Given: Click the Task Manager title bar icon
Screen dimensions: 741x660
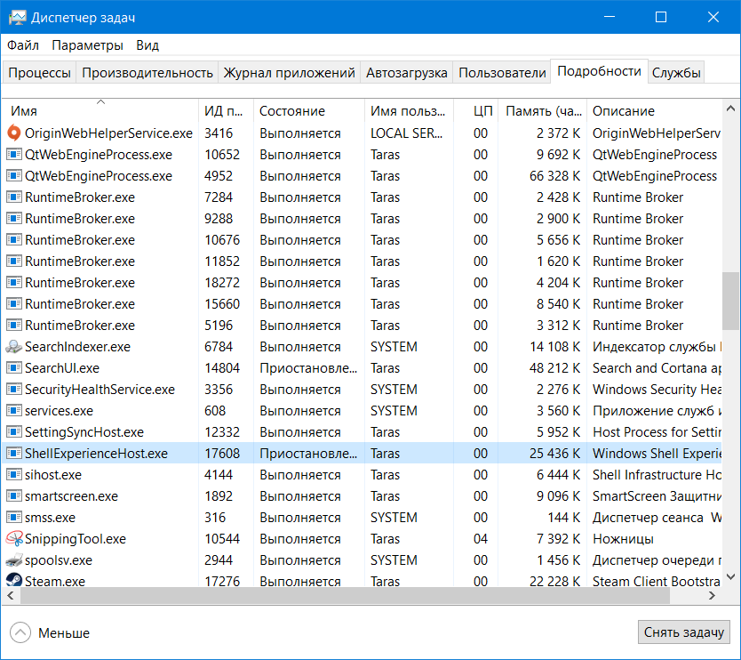Looking at the screenshot, I should pos(18,18).
